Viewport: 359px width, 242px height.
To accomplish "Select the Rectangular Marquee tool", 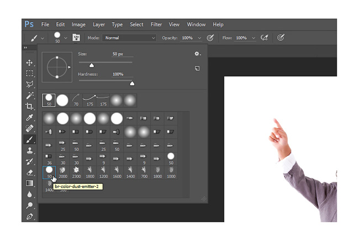I will tap(29, 73).
